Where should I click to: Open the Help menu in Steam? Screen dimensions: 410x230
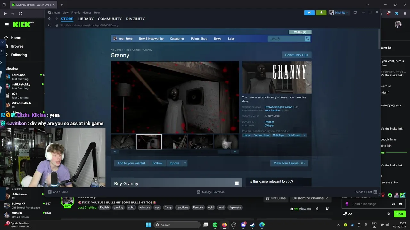tap(97, 13)
